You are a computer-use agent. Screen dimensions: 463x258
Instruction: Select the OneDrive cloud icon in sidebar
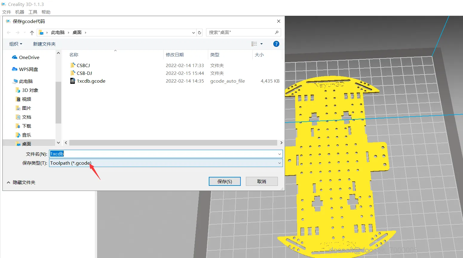click(15, 57)
